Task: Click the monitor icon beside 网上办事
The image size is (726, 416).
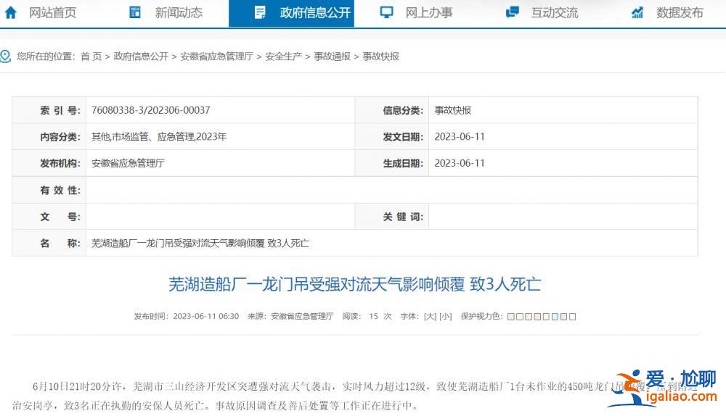Action: pos(386,12)
